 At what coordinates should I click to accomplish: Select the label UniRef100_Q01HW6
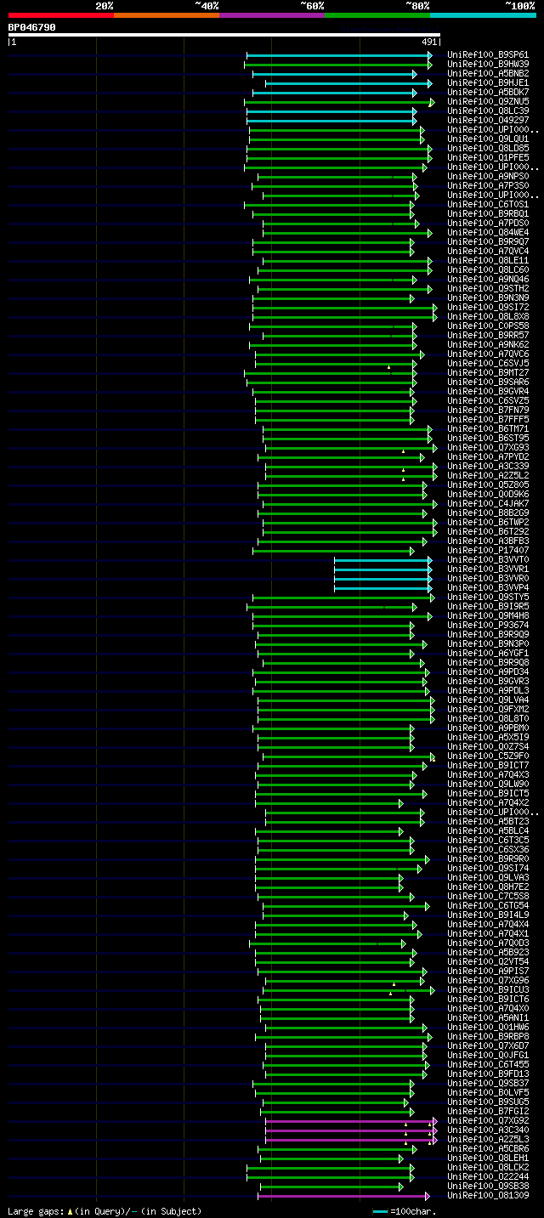point(488,1028)
